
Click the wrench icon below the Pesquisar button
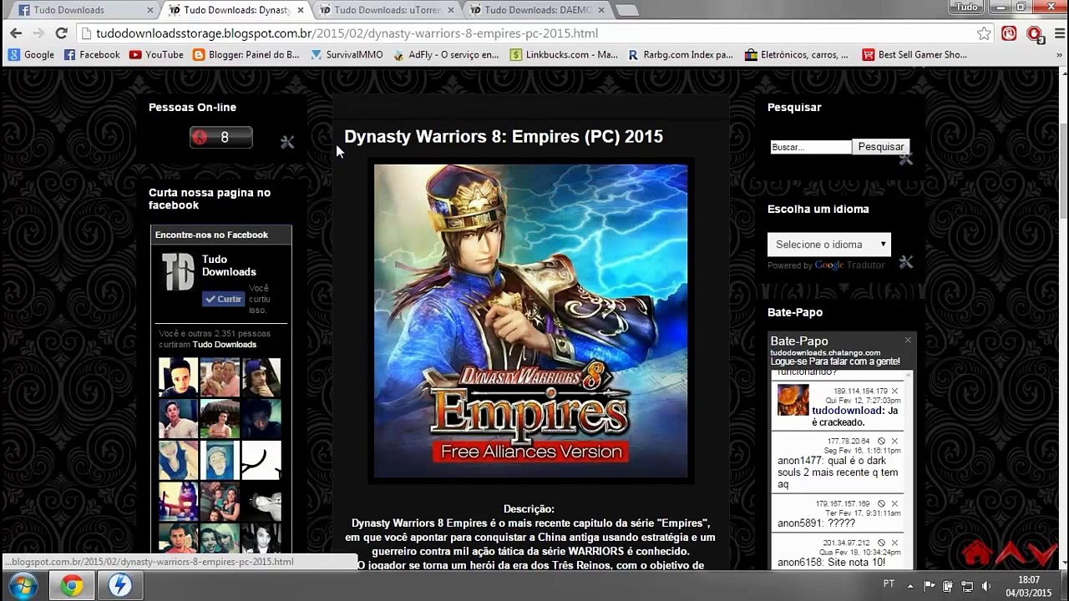click(x=905, y=159)
